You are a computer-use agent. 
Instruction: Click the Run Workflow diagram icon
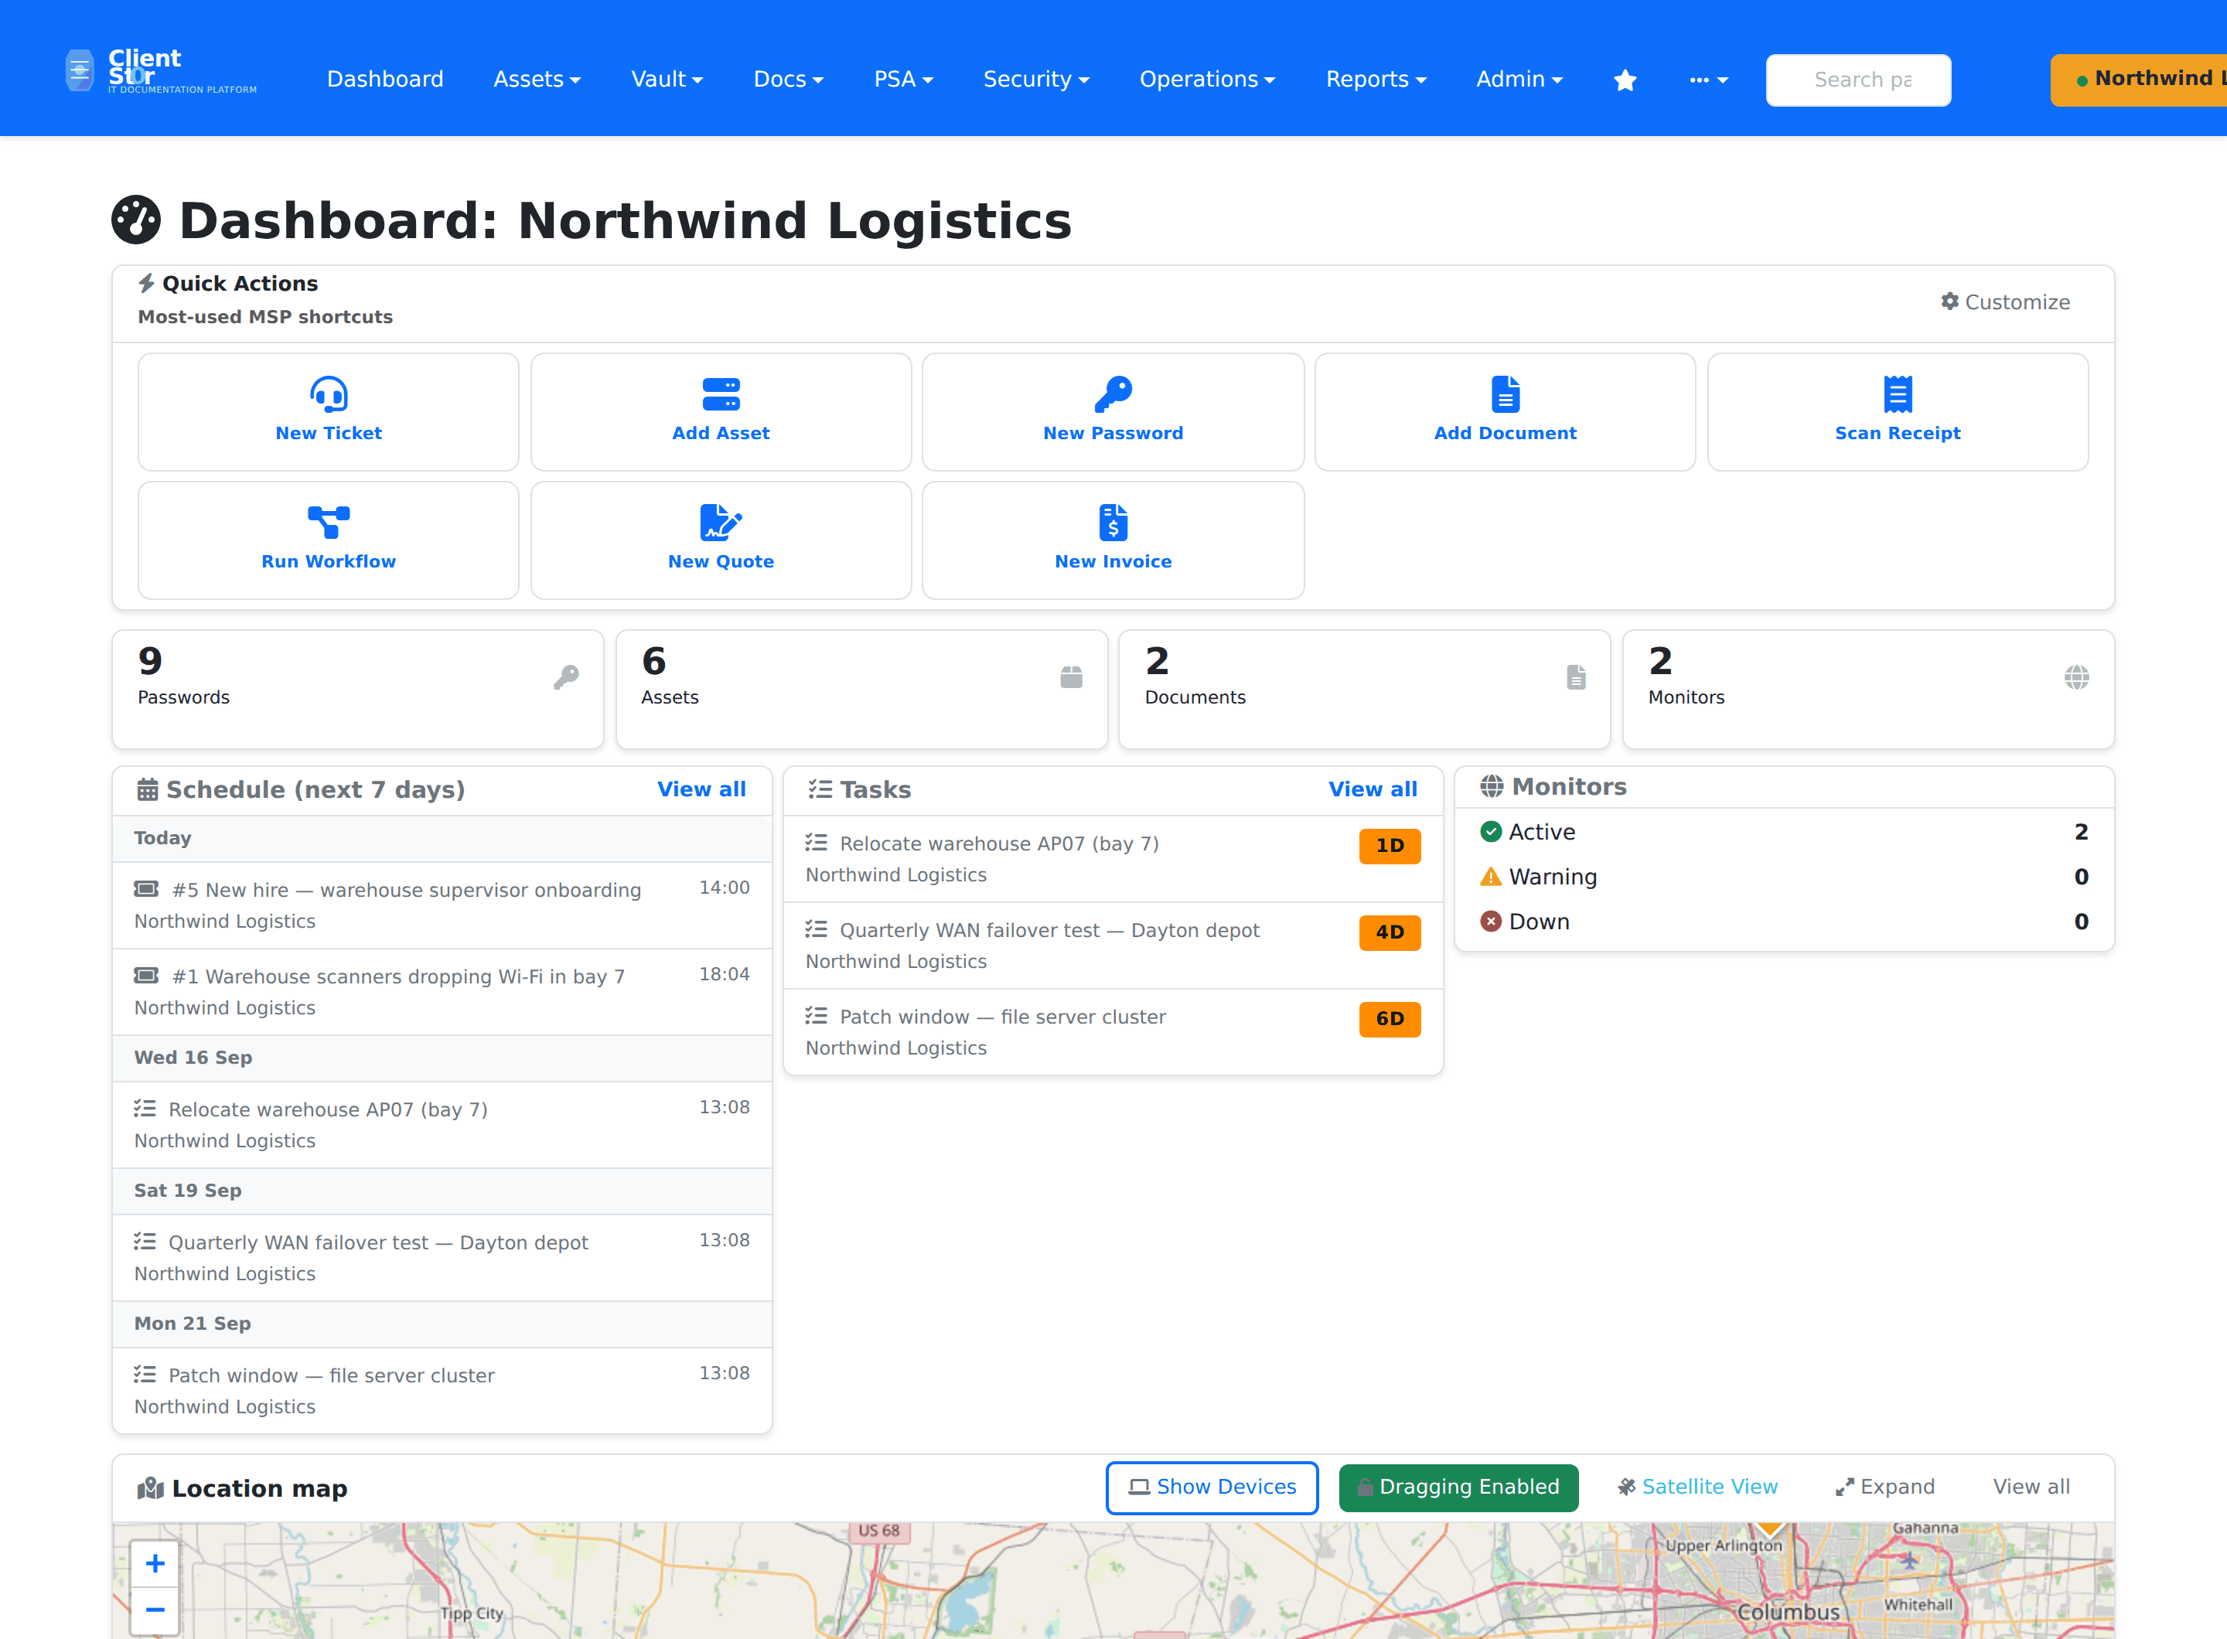tap(329, 522)
